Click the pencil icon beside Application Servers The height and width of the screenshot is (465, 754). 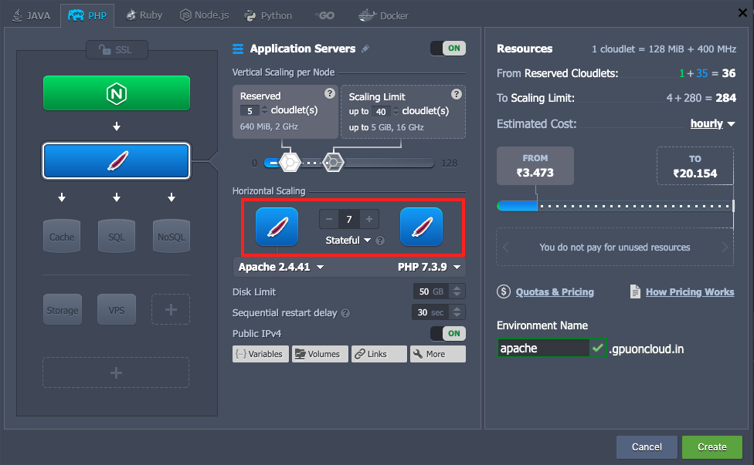click(x=365, y=49)
